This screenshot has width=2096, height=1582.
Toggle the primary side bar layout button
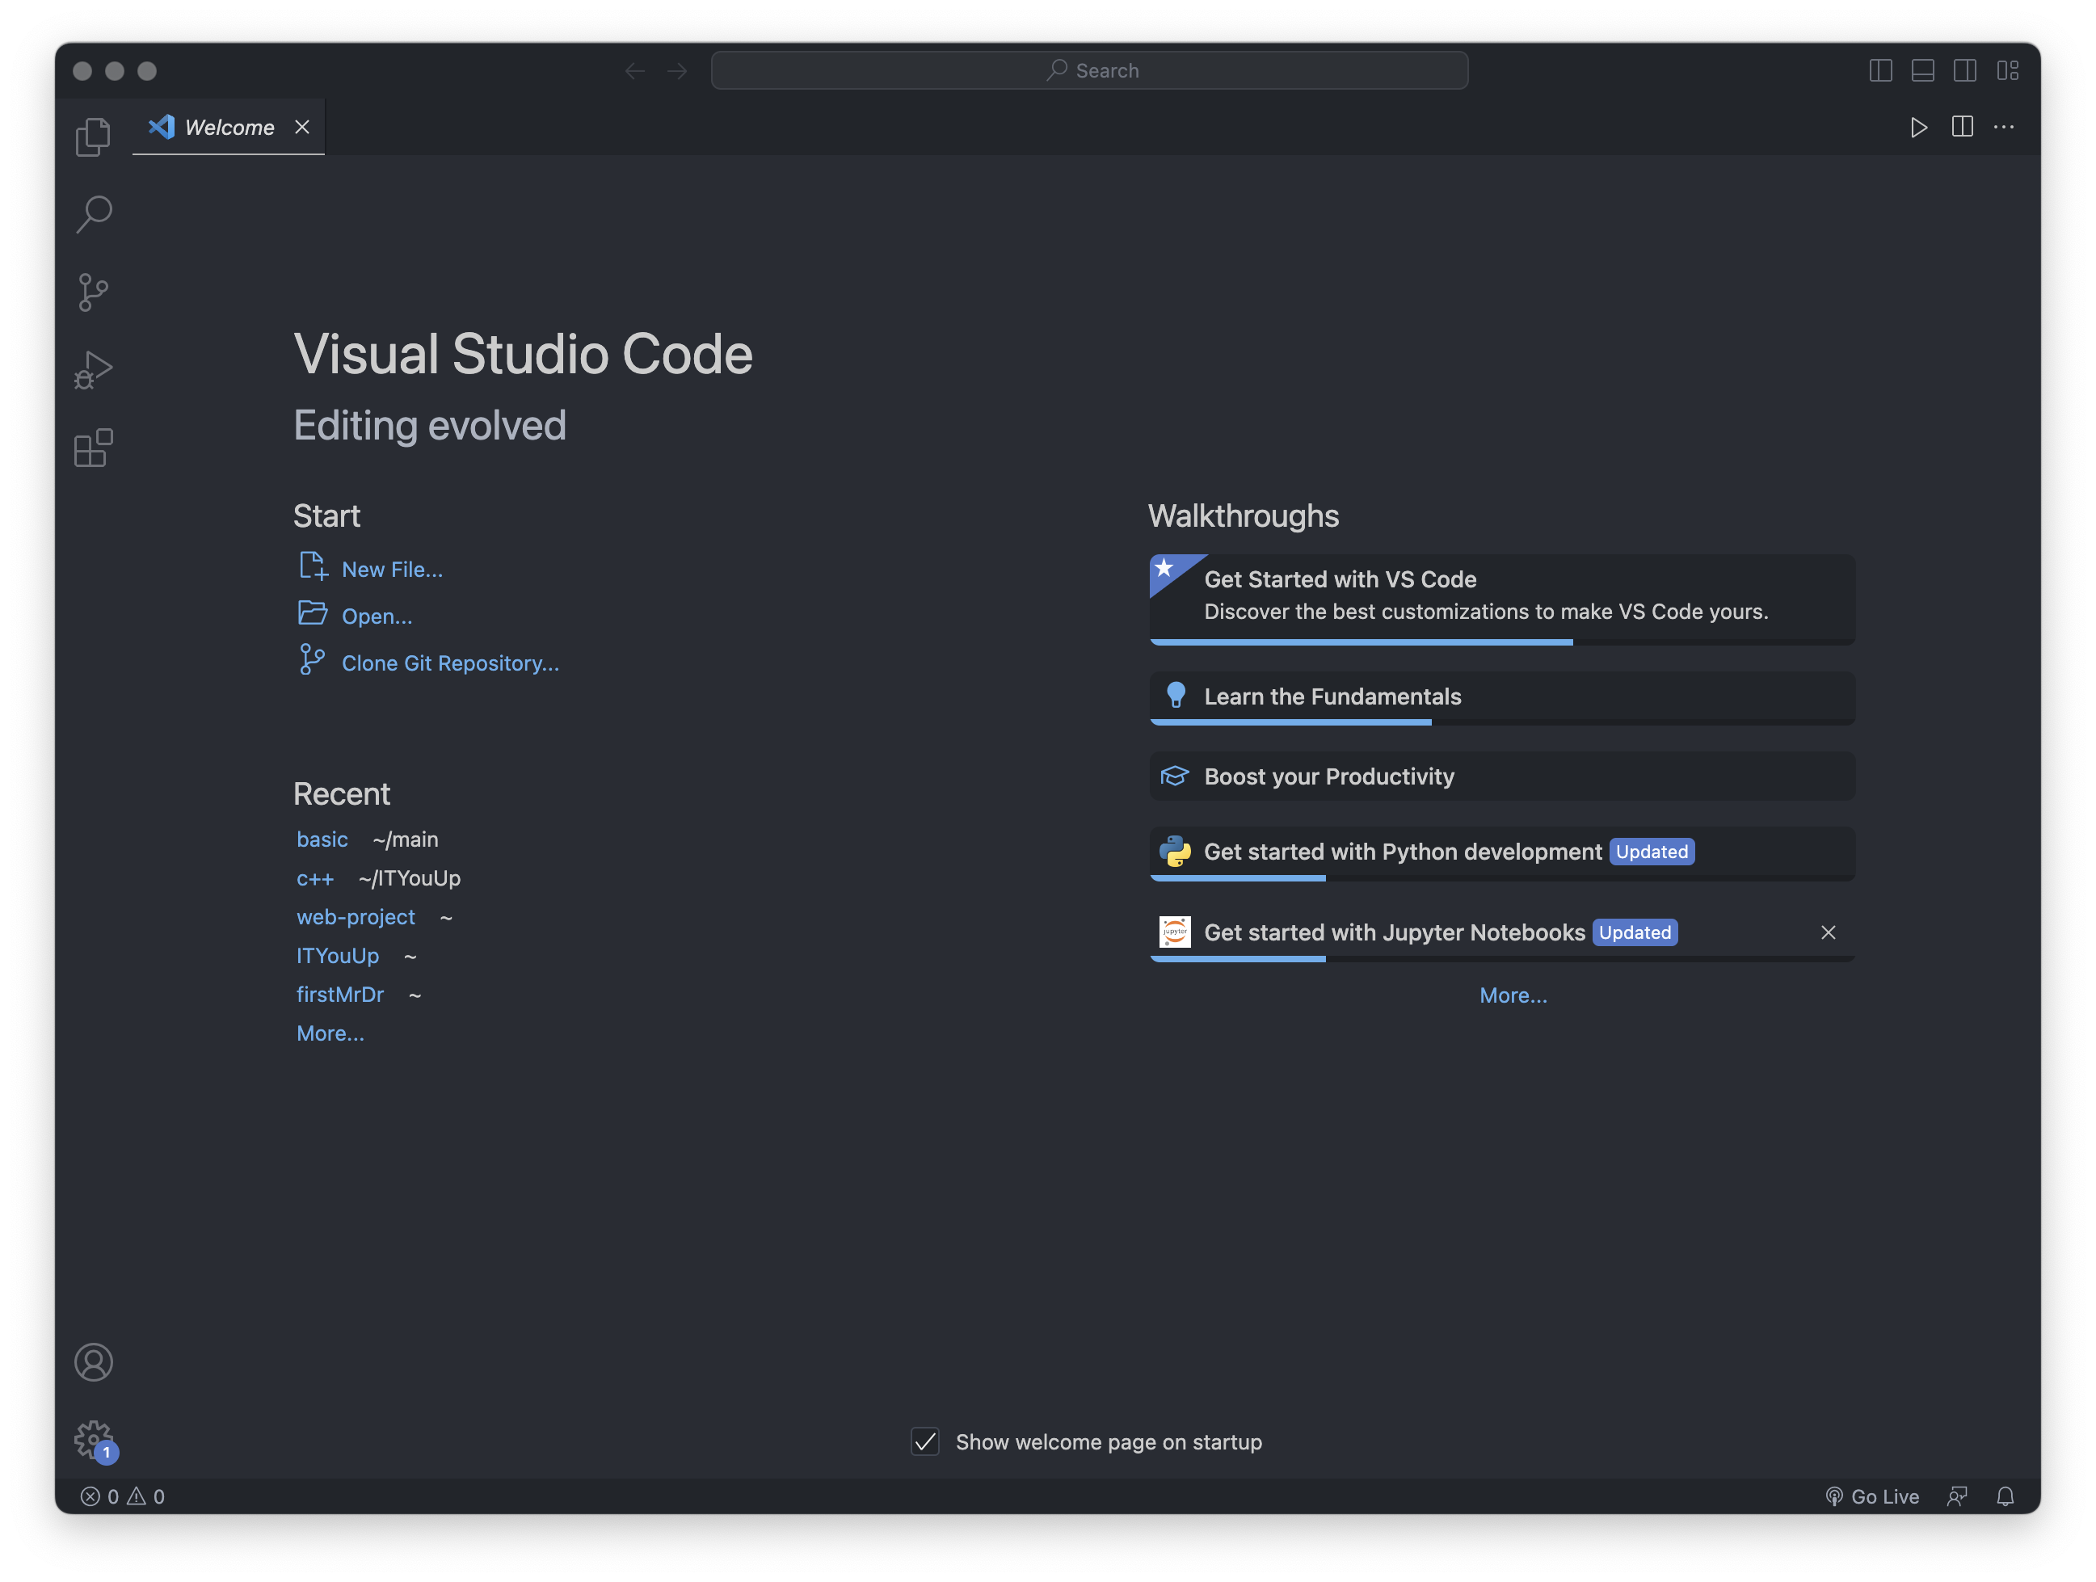1880,70
